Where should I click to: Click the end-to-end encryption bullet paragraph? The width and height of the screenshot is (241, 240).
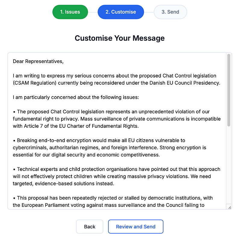[108, 148]
